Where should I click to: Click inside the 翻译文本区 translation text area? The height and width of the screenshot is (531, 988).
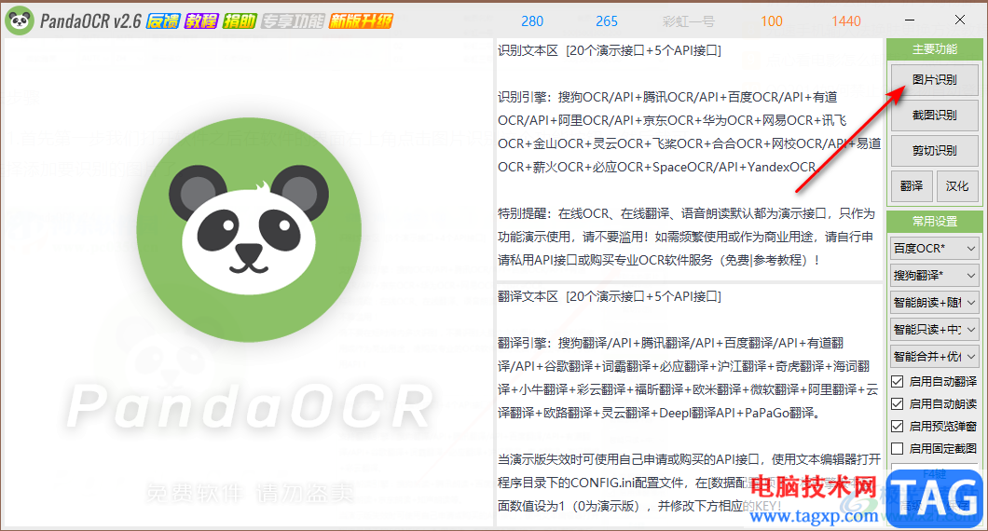click(x=690, y=404)
